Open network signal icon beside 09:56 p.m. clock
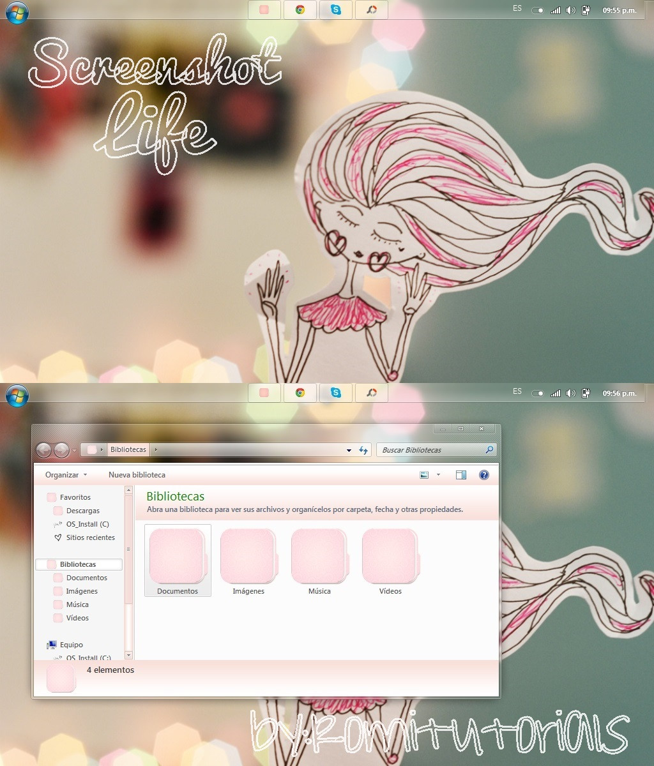This screenshot has height=766, width=654. (556, 393)
